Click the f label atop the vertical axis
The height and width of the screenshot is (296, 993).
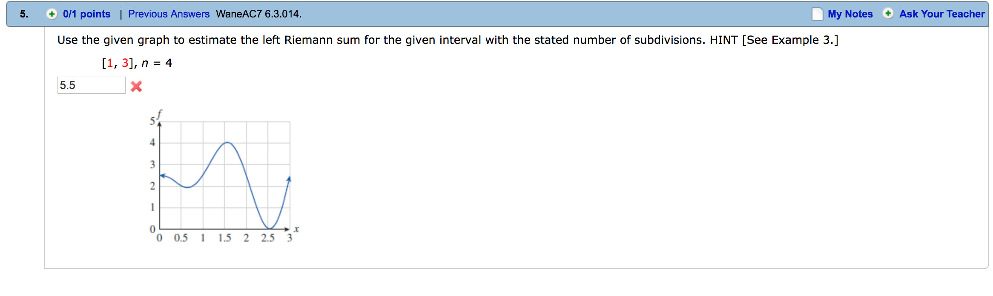159,114
